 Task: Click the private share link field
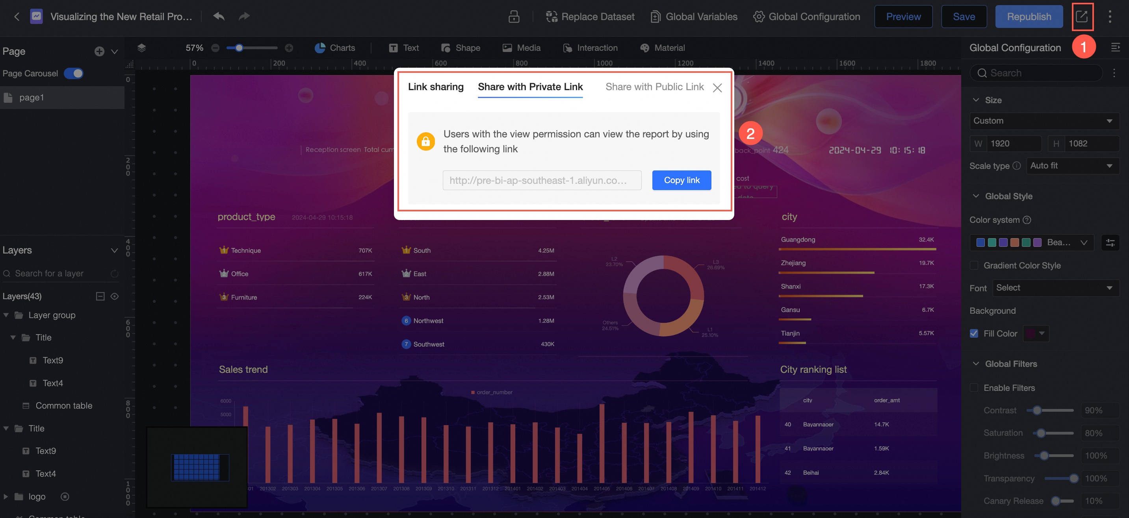[542, 180]
